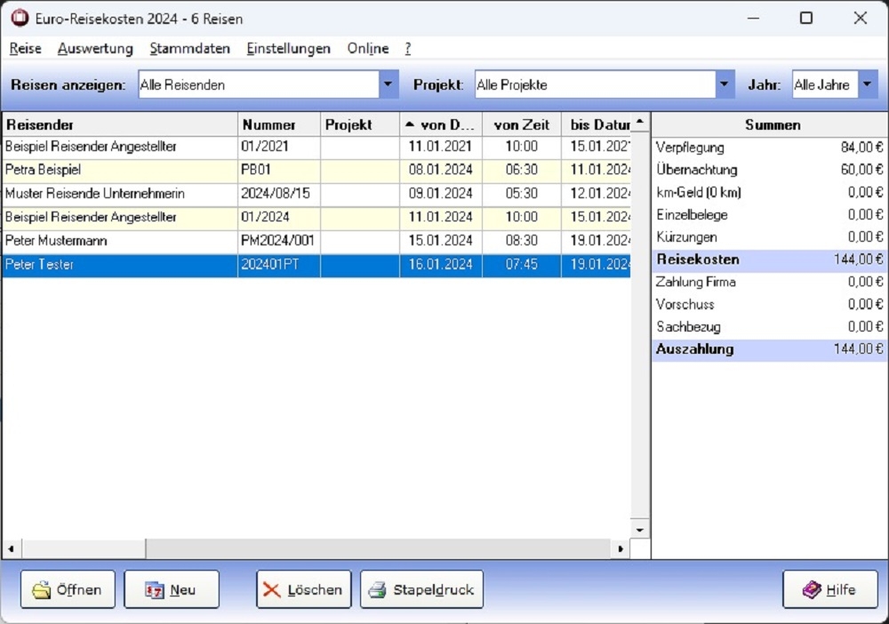Click the horizontal scroll-right arrow
The width and height of the screenshot is (889, 624).
click(x=621, y=548)
